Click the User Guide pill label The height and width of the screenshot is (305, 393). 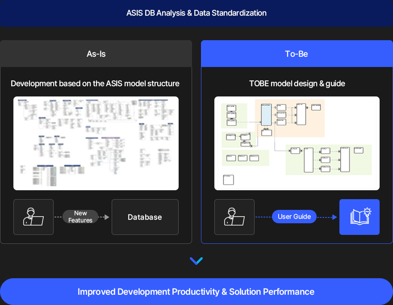click(294, 217)
